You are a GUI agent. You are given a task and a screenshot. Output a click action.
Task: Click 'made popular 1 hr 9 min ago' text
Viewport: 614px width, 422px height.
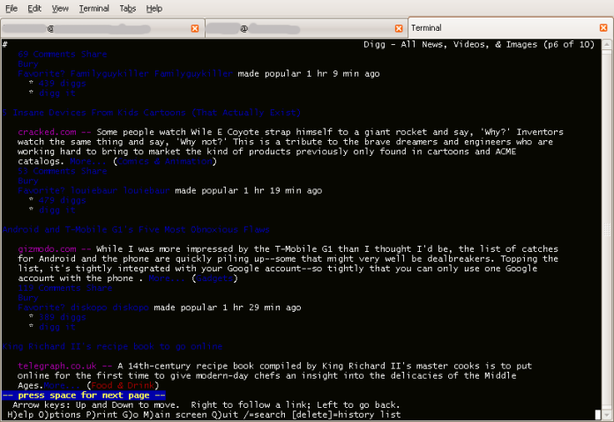point(309,73)
